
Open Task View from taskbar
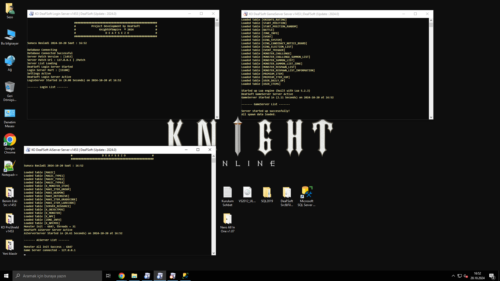tap(108, 276)
